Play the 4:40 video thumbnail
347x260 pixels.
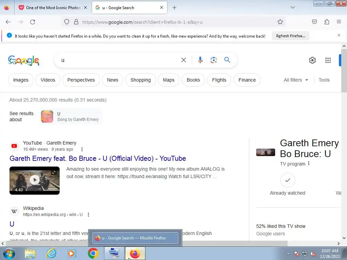point(35,180)
